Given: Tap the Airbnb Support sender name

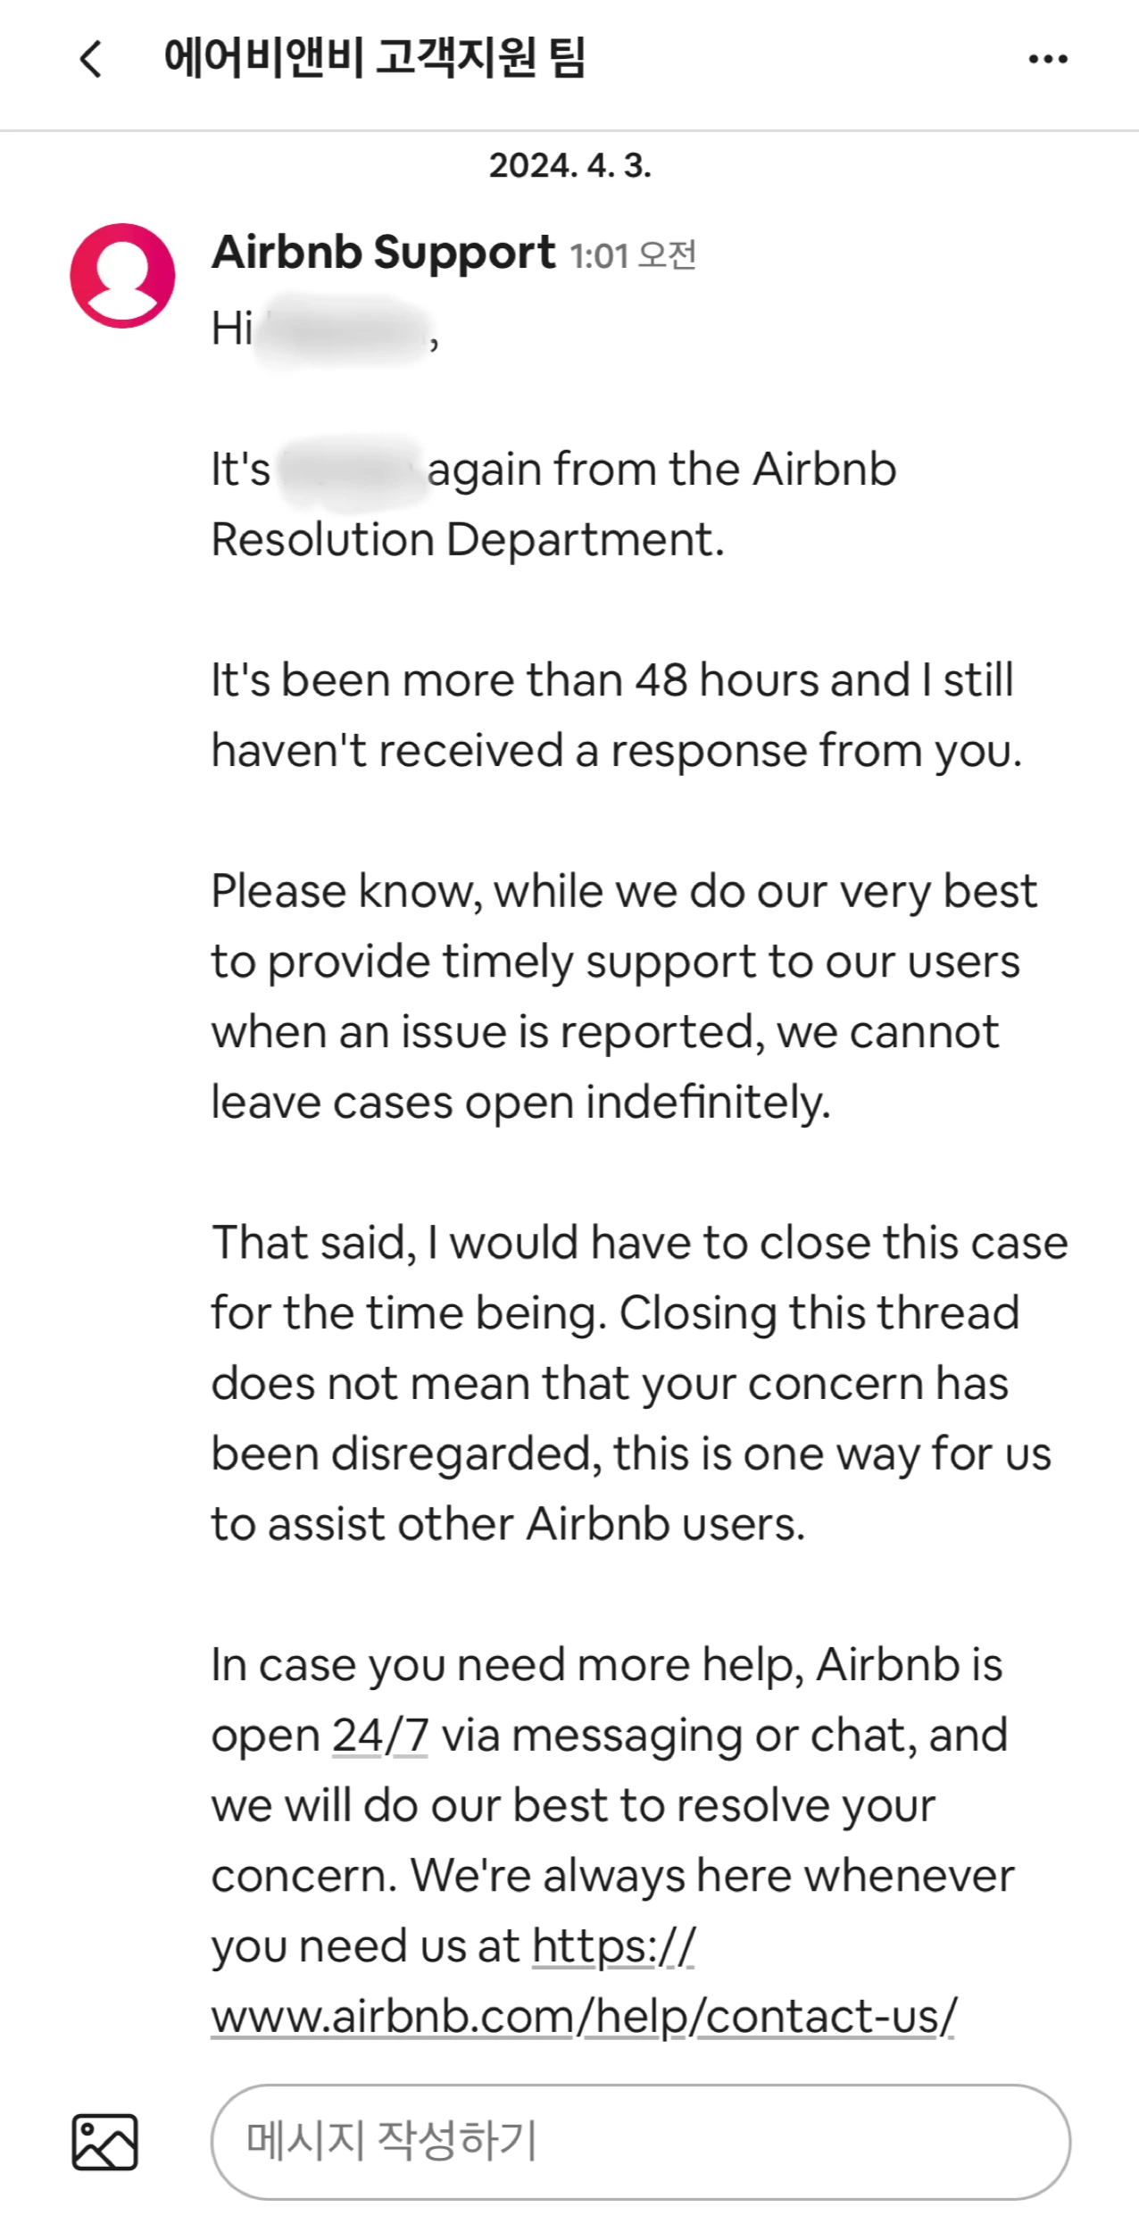Looking at the screenshot, I should (x=384, y=253).
